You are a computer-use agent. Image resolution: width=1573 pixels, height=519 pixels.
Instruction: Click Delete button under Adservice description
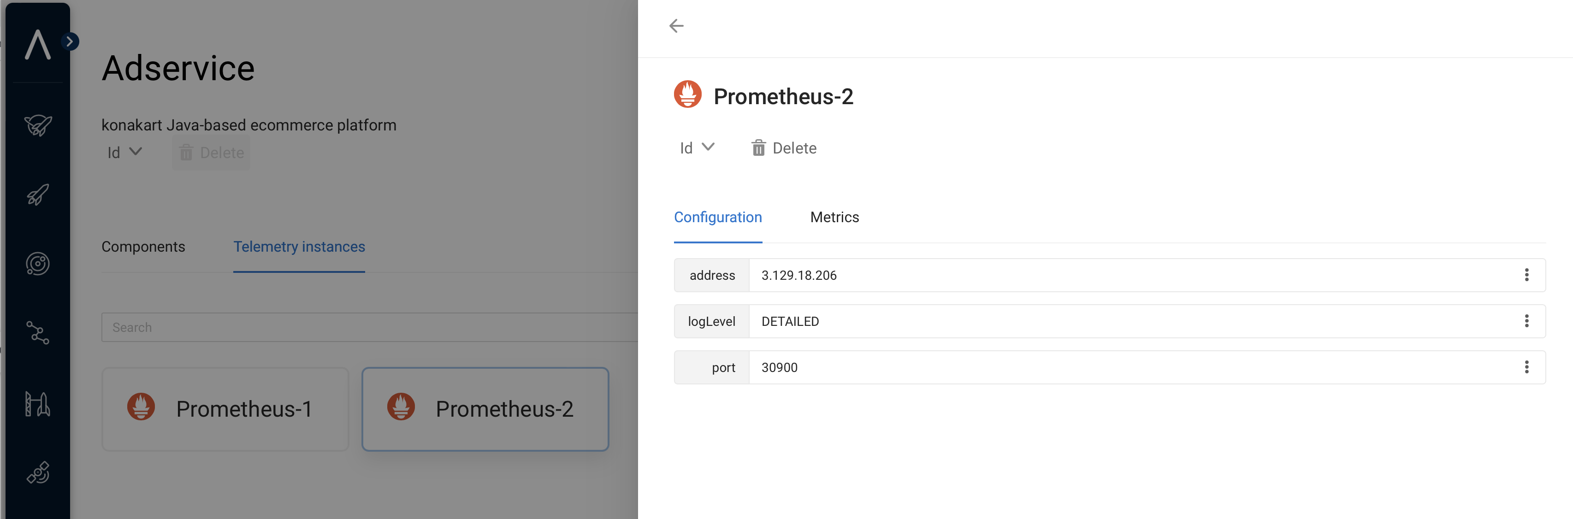(x=211, y=153)
